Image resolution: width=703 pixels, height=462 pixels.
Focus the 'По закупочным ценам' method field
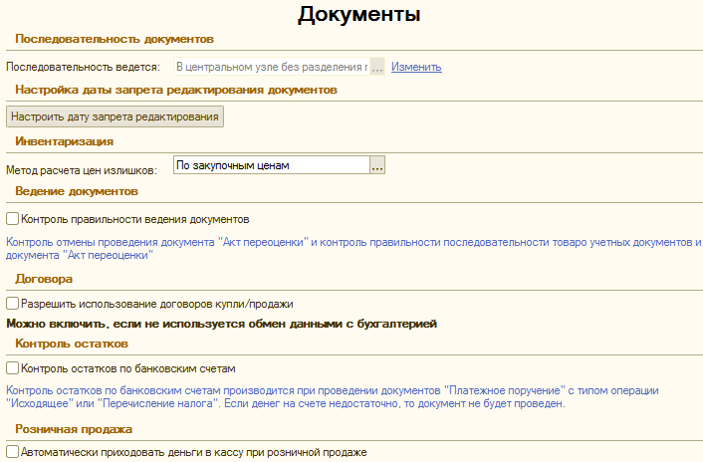click(x=270, y=166)
